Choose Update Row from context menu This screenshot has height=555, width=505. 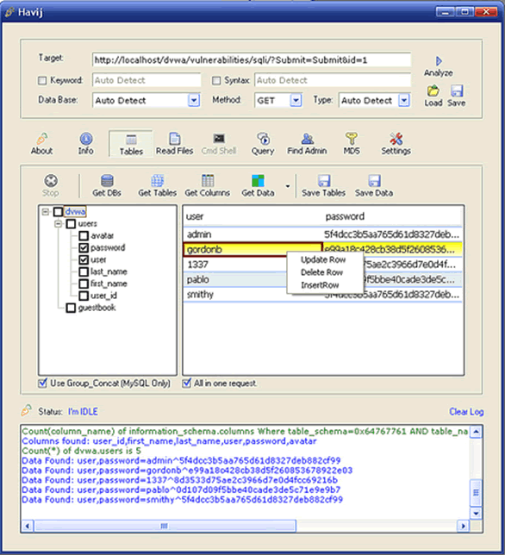323,259
